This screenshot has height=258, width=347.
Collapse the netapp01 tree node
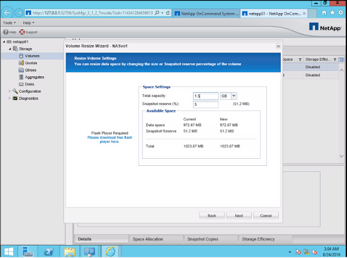(x=4, y=42)
